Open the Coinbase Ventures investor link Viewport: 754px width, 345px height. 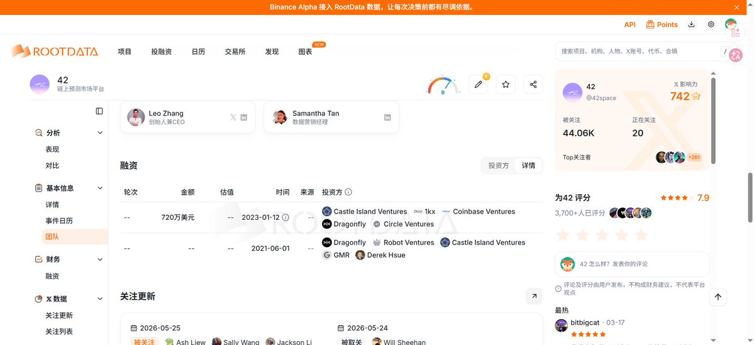[x=479, y=211]
